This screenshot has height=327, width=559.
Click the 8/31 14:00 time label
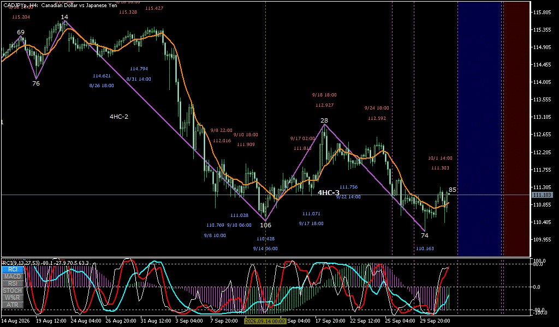pyautogui.click(x=139, y=80)
